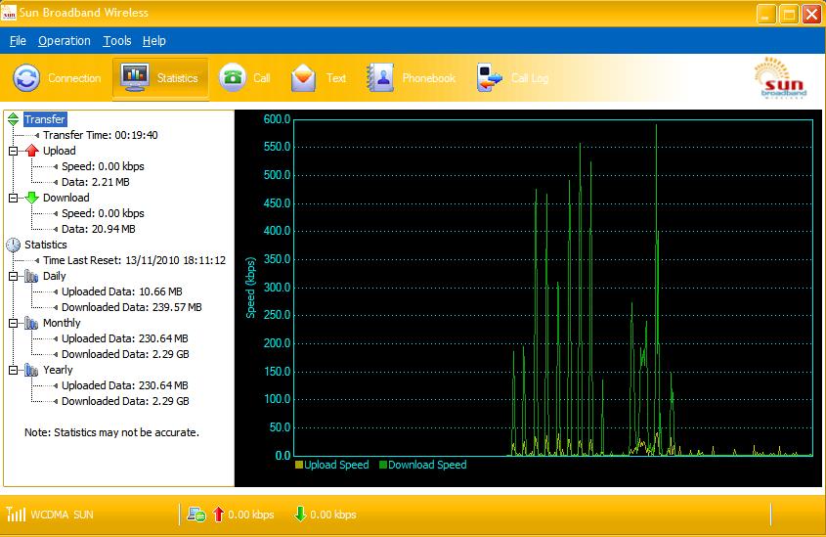The image size is (826, 537).
Task: Select the Statistics toolbar label
Action: point(178,78)
